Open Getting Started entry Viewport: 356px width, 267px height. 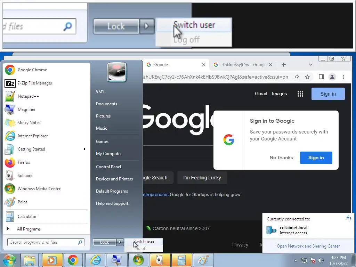pyautogui.click(x=46, y=149)
